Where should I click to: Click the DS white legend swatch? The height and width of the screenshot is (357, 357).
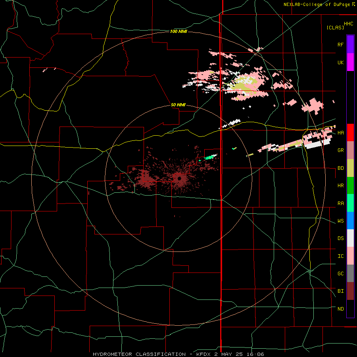tap(350, 238)
